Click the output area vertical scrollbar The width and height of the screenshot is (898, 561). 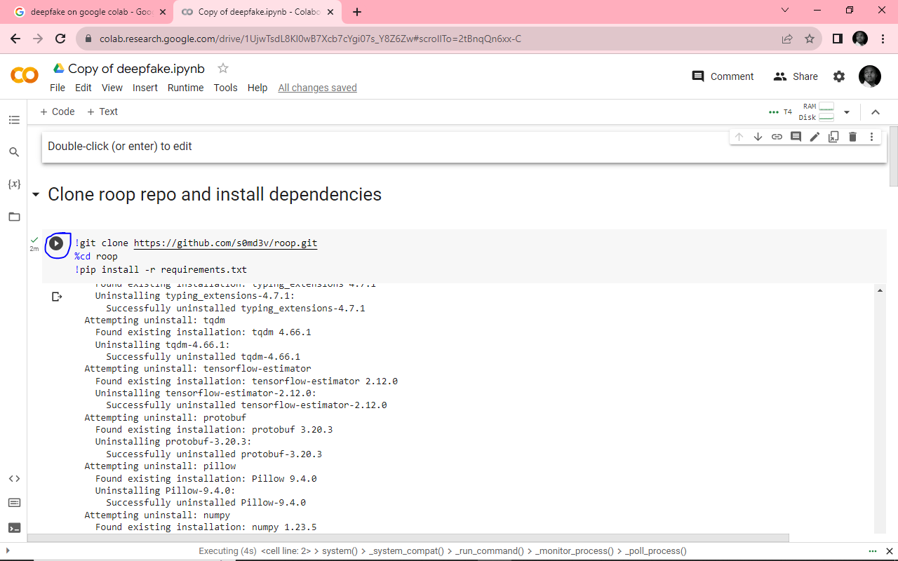880,410
